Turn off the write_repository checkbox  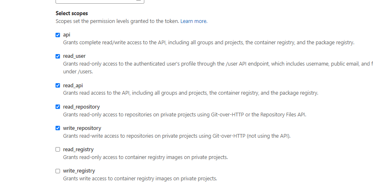pyautogui.click(x=58, y=128)
